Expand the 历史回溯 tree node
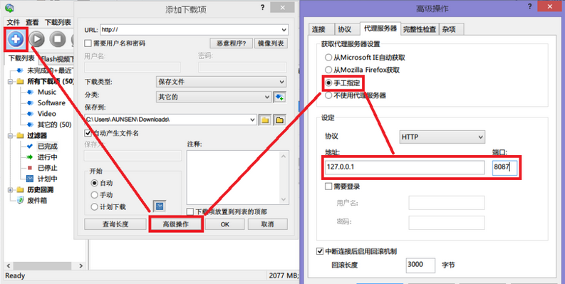Image resolution: width=565 pixels, height=284 pixels. (10, 190)
